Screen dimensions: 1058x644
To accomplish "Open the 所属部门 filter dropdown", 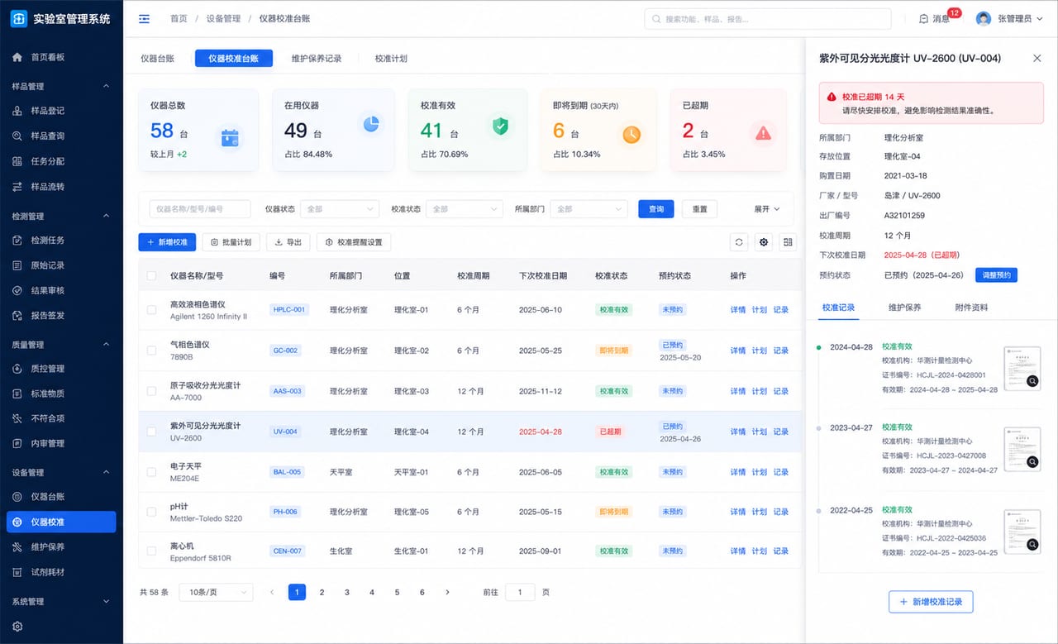I will tap(589, 209).
